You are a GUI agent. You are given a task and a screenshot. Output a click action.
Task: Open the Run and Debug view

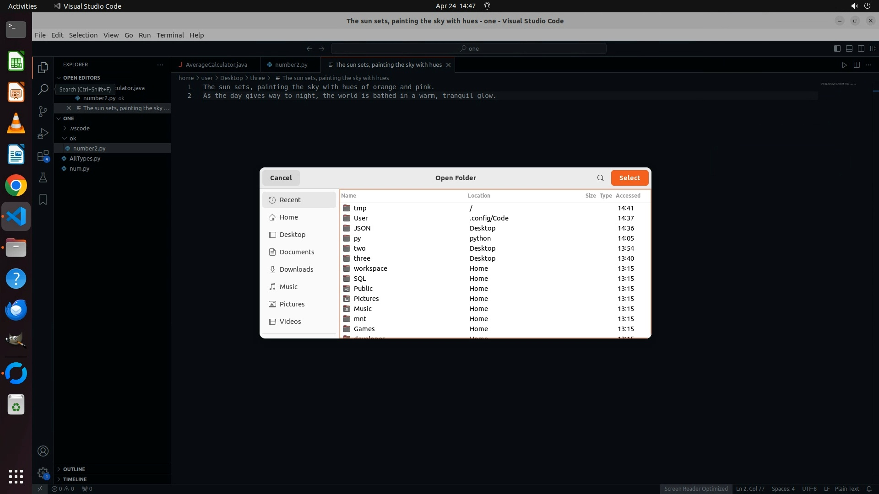[x=43, y=134]
